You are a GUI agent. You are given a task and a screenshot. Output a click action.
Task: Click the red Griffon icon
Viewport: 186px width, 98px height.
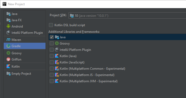click(x=8, y=59)
